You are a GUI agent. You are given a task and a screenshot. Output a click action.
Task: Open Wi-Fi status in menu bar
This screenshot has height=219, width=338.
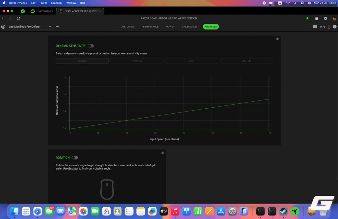click(288, 3)
